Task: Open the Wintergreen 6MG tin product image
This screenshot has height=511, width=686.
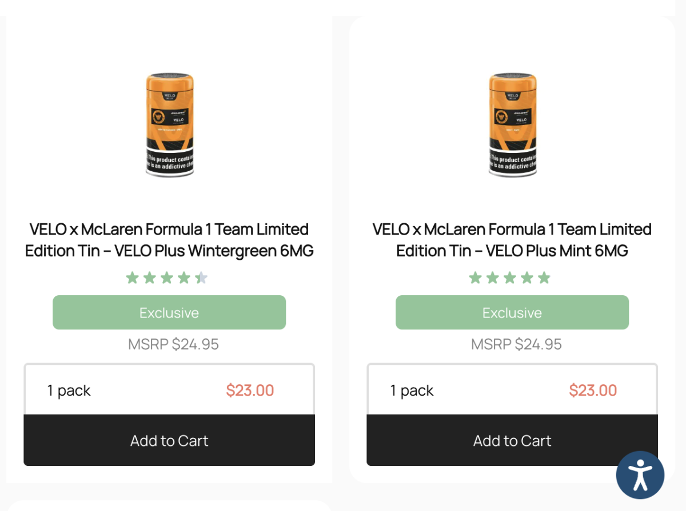Action: click(169, 124)
